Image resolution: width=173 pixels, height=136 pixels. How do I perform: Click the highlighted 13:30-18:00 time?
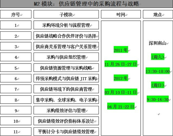click(x=157, y=71)
